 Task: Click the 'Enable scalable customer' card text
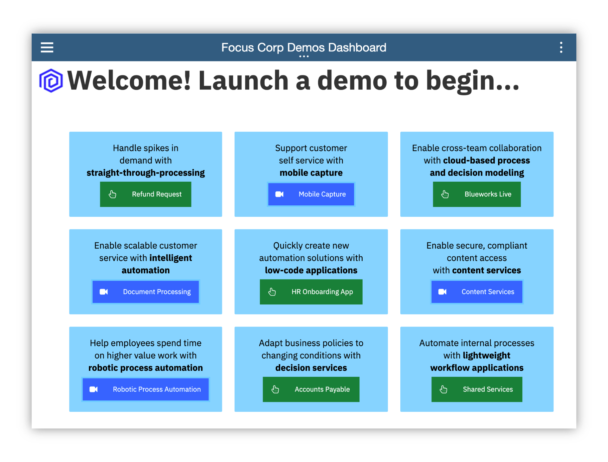tap(146, 246)
